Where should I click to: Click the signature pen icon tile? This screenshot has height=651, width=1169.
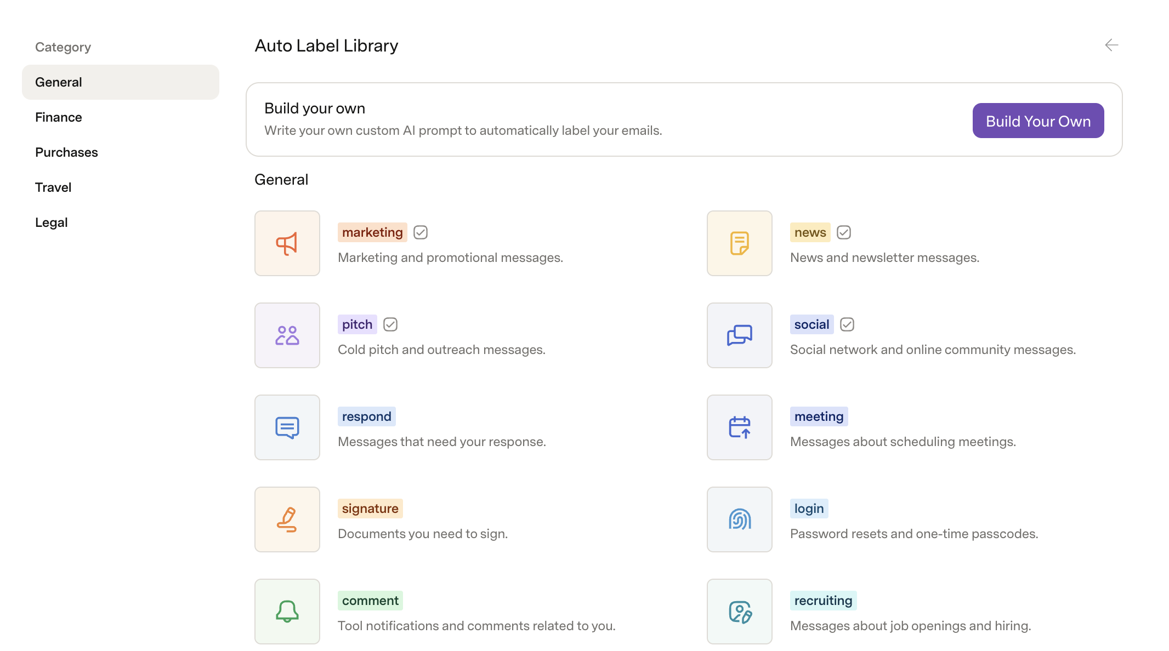[x=287, y=519]
